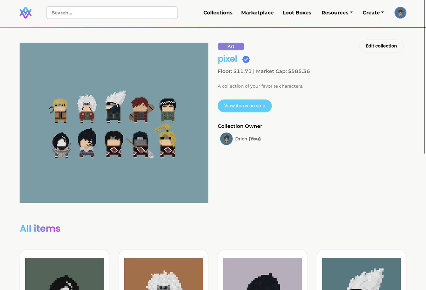This screenshot has height=290, width=426.
Task: Open the pixel collection title link
Action: pyautogui.click(x=228, y=59)
